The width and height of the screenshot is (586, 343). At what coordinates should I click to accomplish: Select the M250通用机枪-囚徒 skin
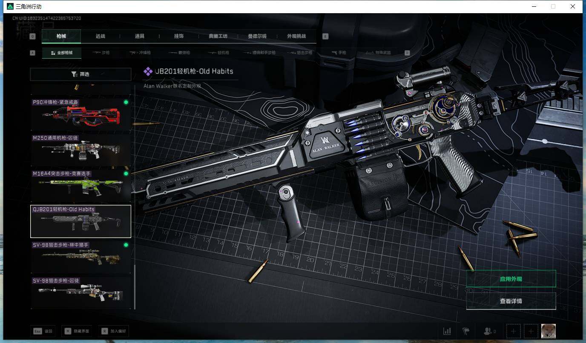(x=80, y=150)
